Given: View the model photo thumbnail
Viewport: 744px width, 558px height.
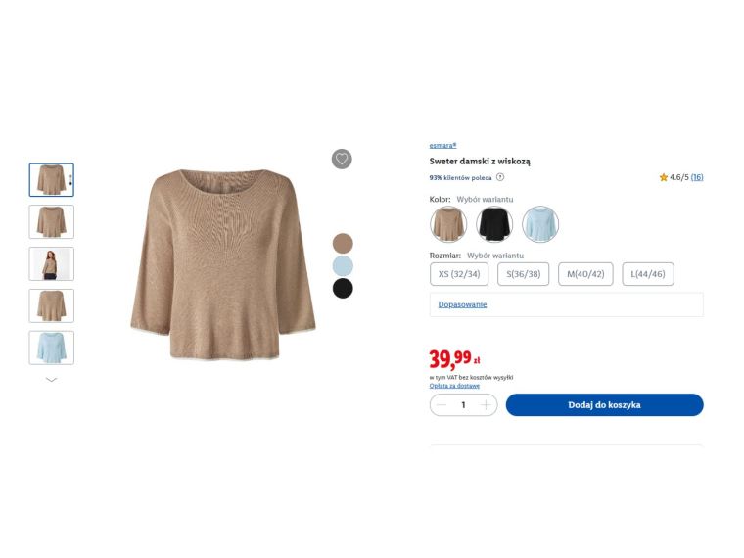Looking at the screenshot, I should tap(51, 263).
